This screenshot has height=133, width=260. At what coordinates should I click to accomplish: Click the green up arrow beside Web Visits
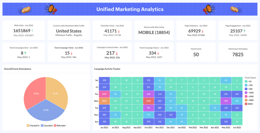coord(32,31)
